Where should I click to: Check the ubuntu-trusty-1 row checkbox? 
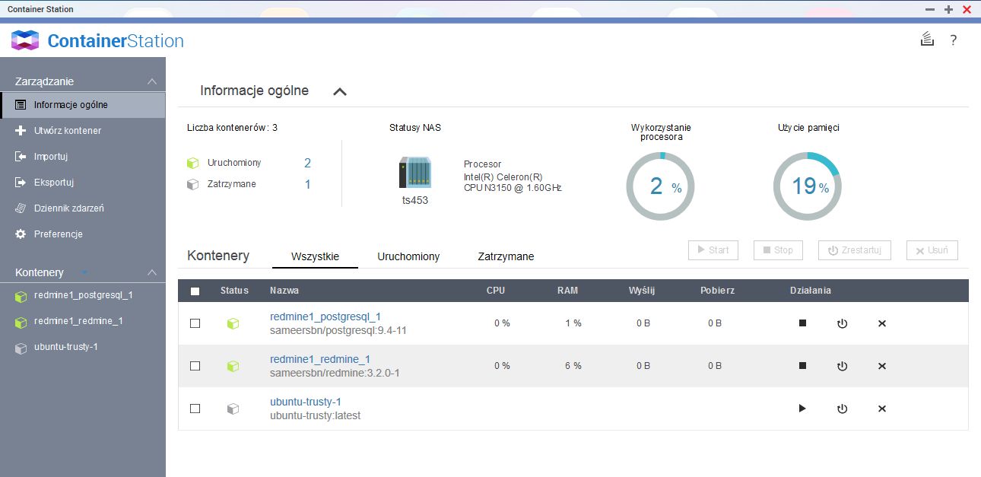pos(195,409)
